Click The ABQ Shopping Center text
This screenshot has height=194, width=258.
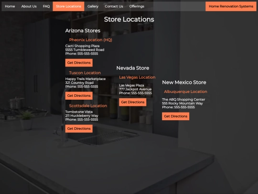183,100
